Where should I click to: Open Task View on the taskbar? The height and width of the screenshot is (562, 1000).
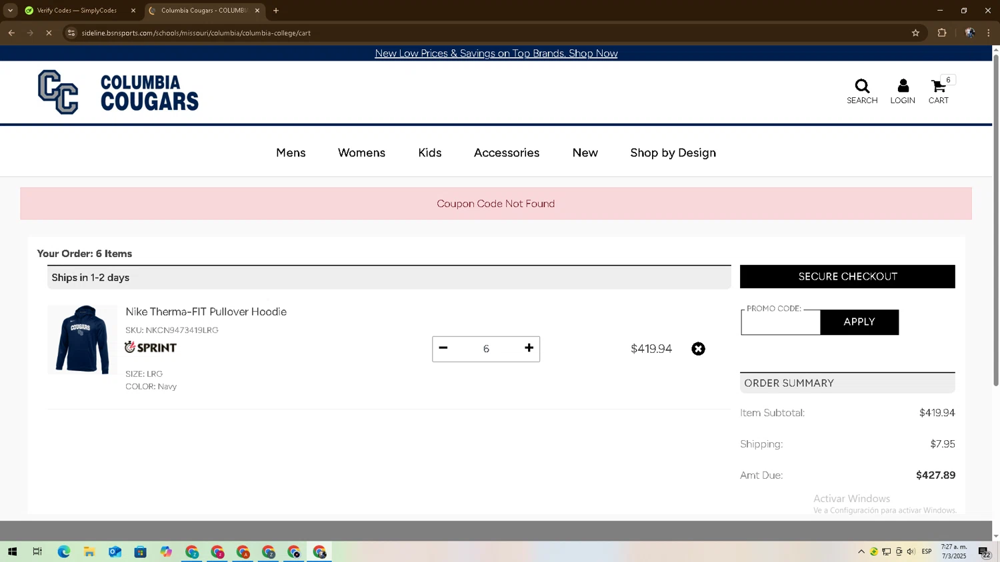tap(37, 552)
